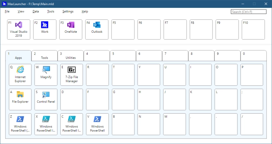Start Magnify on key W
This screenshot has width=272, height=144.
pos(46,75)
